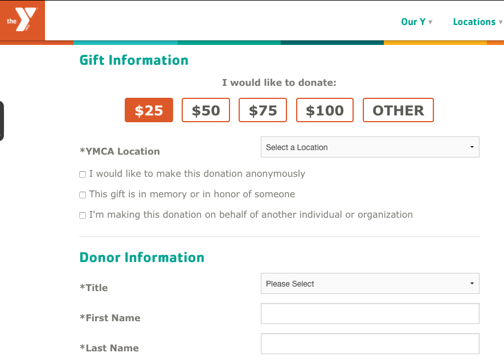The image size is (504, 361).
Task: Choose the OTHER donation amount
Action: coord(398,110)
